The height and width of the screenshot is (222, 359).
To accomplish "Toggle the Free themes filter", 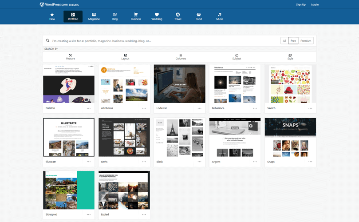I will [x=293, y=41].
